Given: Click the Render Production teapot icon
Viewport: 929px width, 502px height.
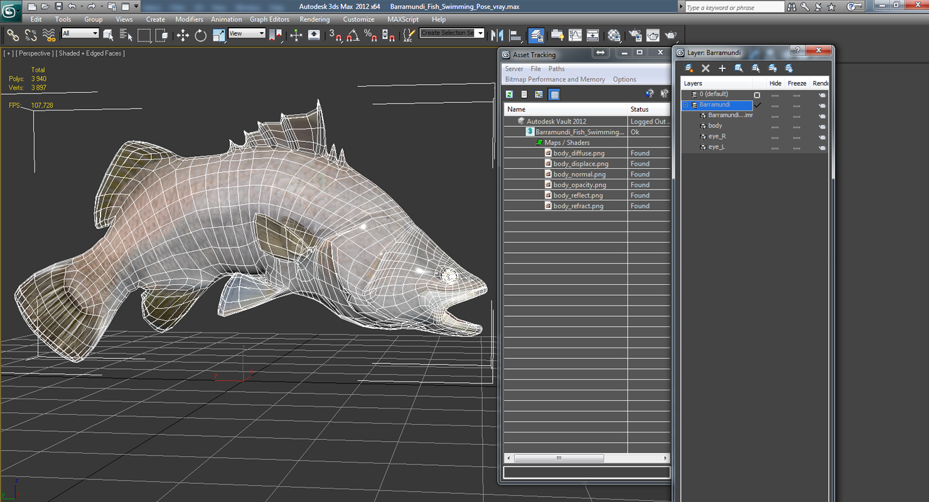Looking at the screenshot, I should pyautogui.click(x=671, y=36).
